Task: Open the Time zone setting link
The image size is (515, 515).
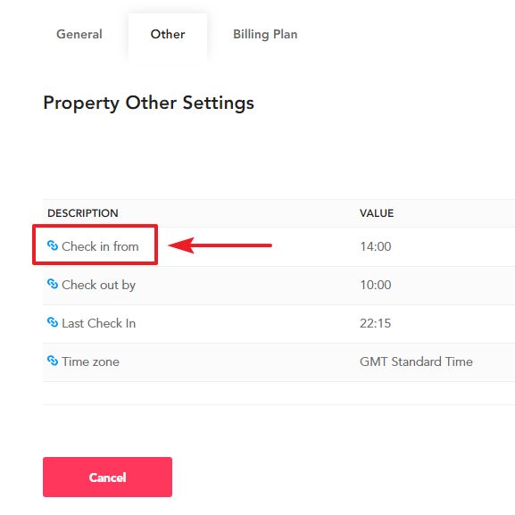Action: pyautogui.click(x=90, y=361)
